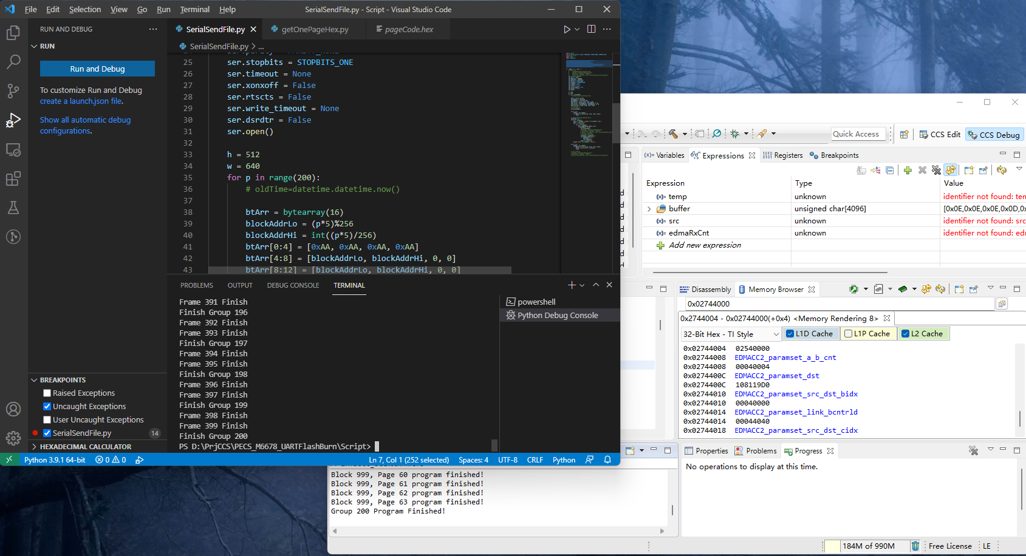Switch to the Disassembly tab in CCS
The height and width of the screenshot is (556, 1026).
(x=706, y=290)
